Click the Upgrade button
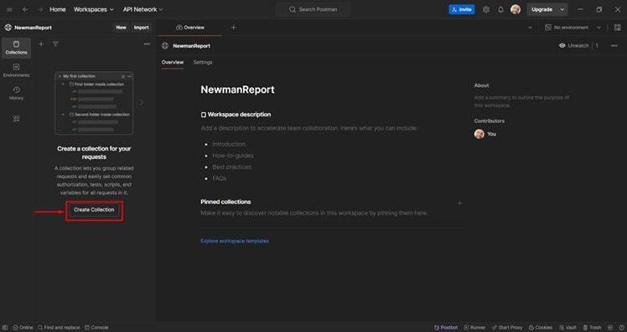The width and height of the screenshot is (627, 332). (541, 9)
